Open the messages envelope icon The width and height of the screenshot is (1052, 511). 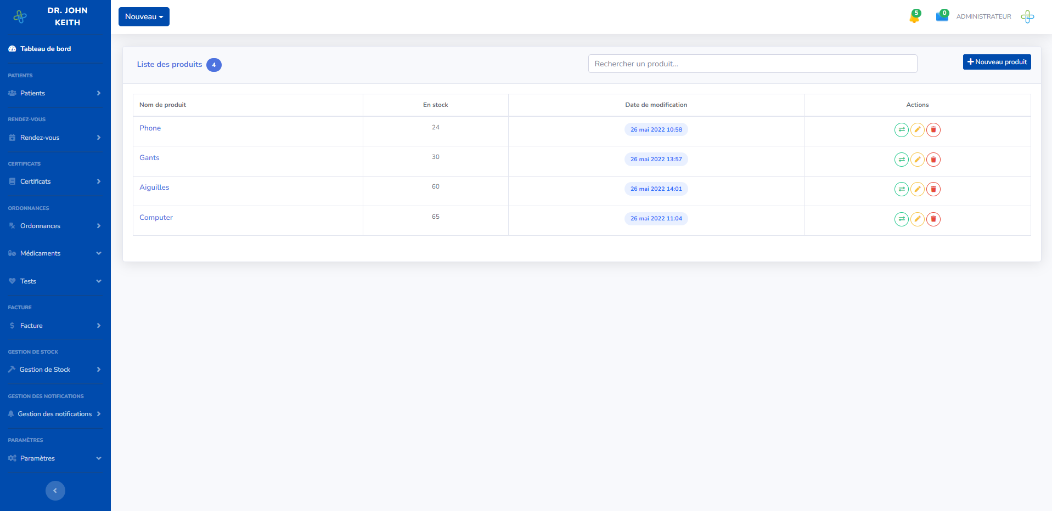coord(942,16)
